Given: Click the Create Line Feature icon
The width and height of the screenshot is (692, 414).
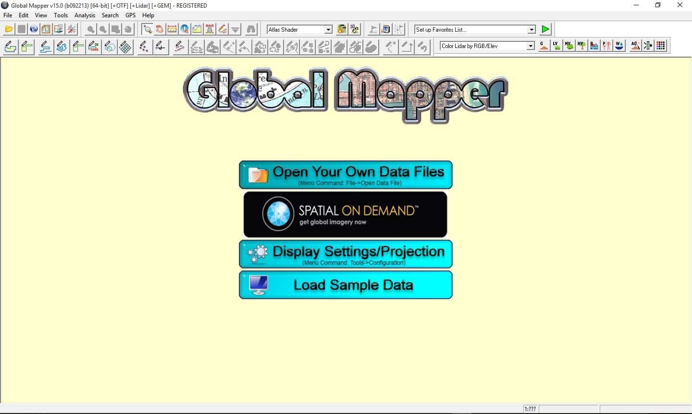Looking at the screenshot, I should click(46, 47).
